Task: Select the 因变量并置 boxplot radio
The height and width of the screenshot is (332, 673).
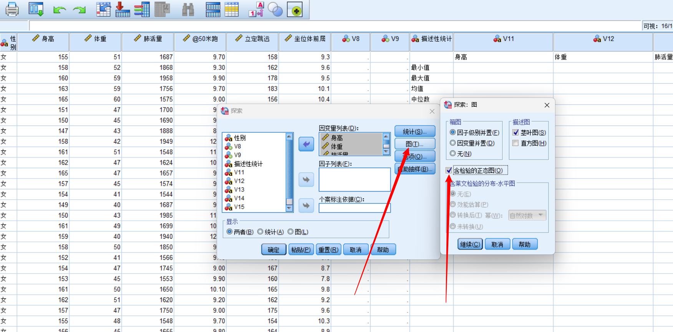Action: point(453,143)
